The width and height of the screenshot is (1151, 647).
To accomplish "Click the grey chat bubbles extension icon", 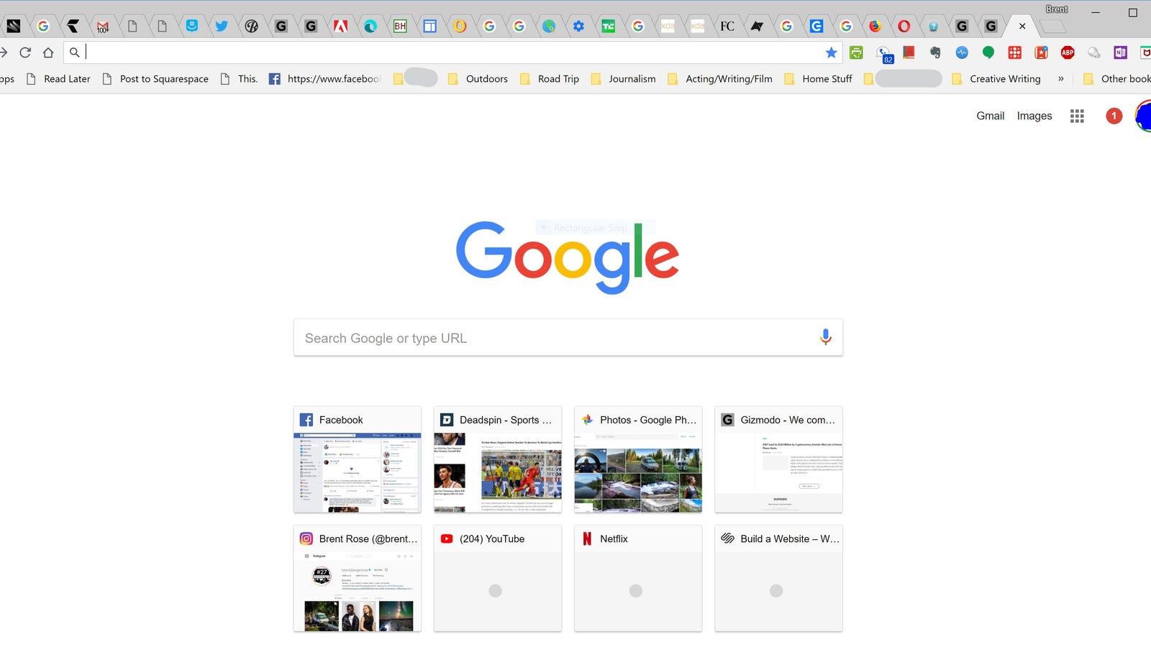I will (1094, 52).
